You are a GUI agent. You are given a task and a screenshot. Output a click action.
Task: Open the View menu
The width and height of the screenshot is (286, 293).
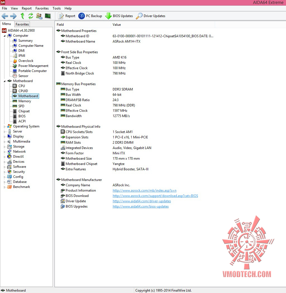tap(14, 8)
